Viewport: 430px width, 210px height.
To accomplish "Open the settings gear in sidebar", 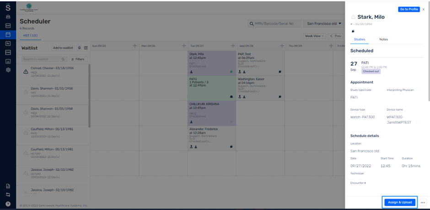I will click(8, 70).
